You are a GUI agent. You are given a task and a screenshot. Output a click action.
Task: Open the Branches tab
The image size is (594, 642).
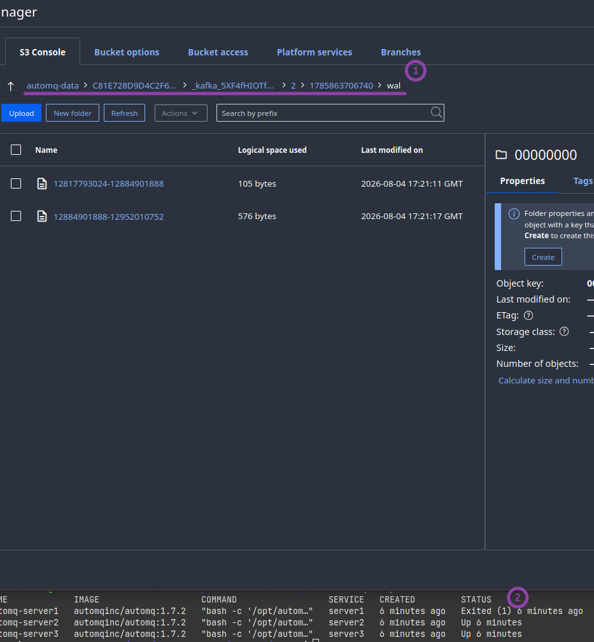401,52
